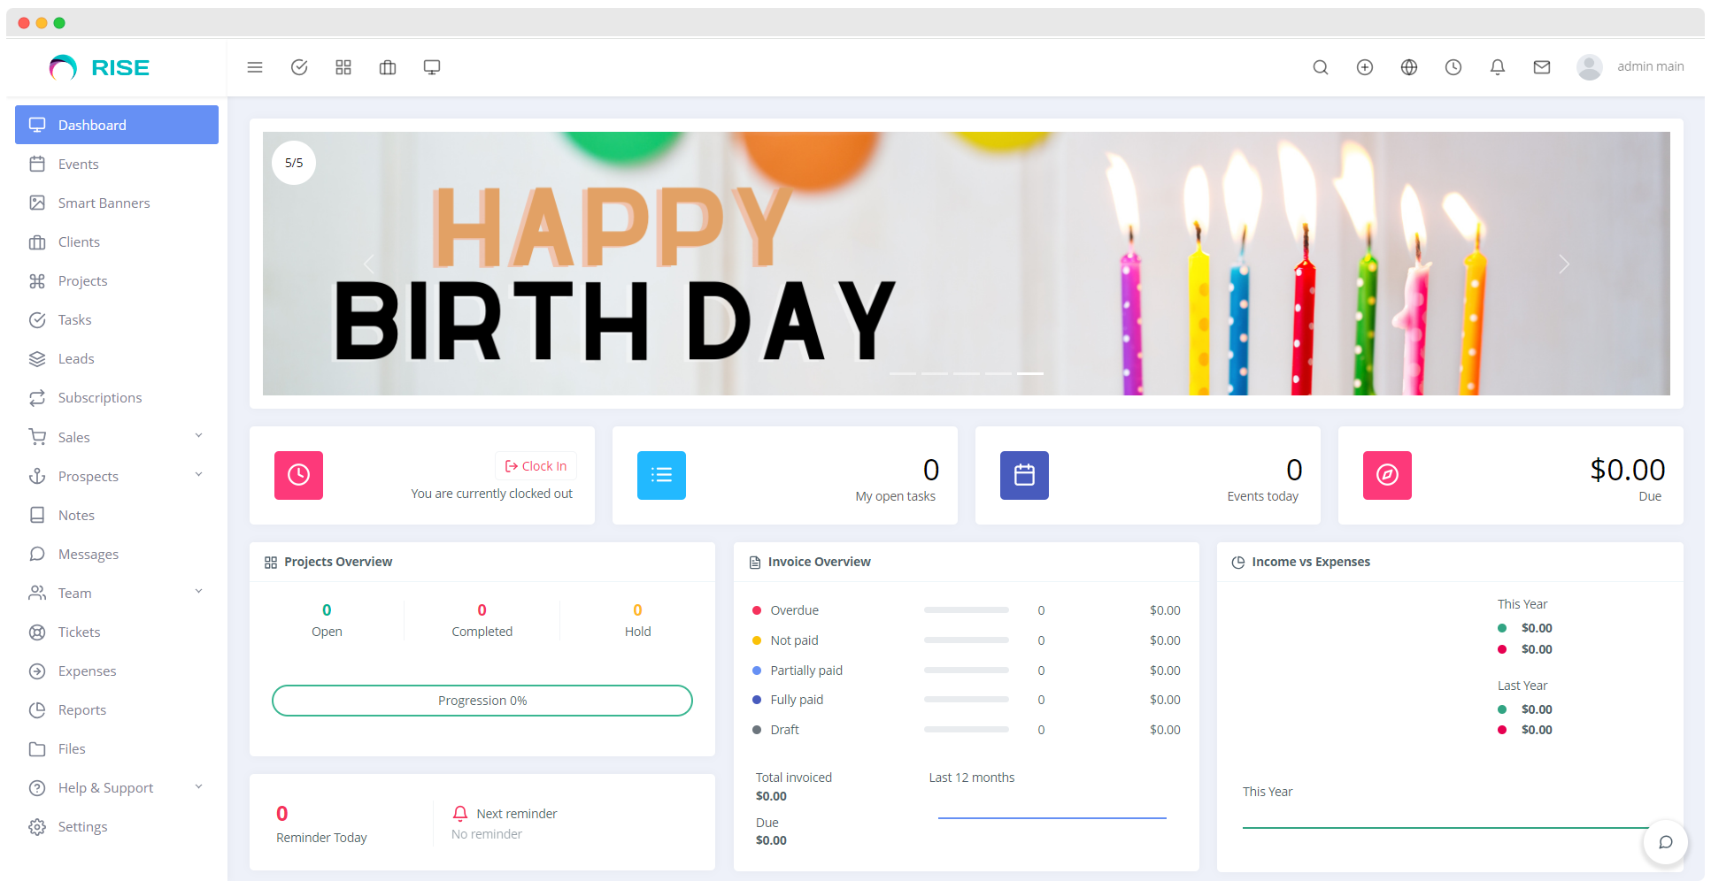
Task: Open notifications via the bell icon
Action: (1497, 66)
